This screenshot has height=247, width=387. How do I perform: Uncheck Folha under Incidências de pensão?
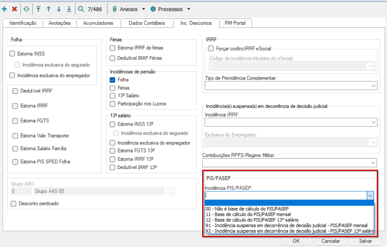113,80
